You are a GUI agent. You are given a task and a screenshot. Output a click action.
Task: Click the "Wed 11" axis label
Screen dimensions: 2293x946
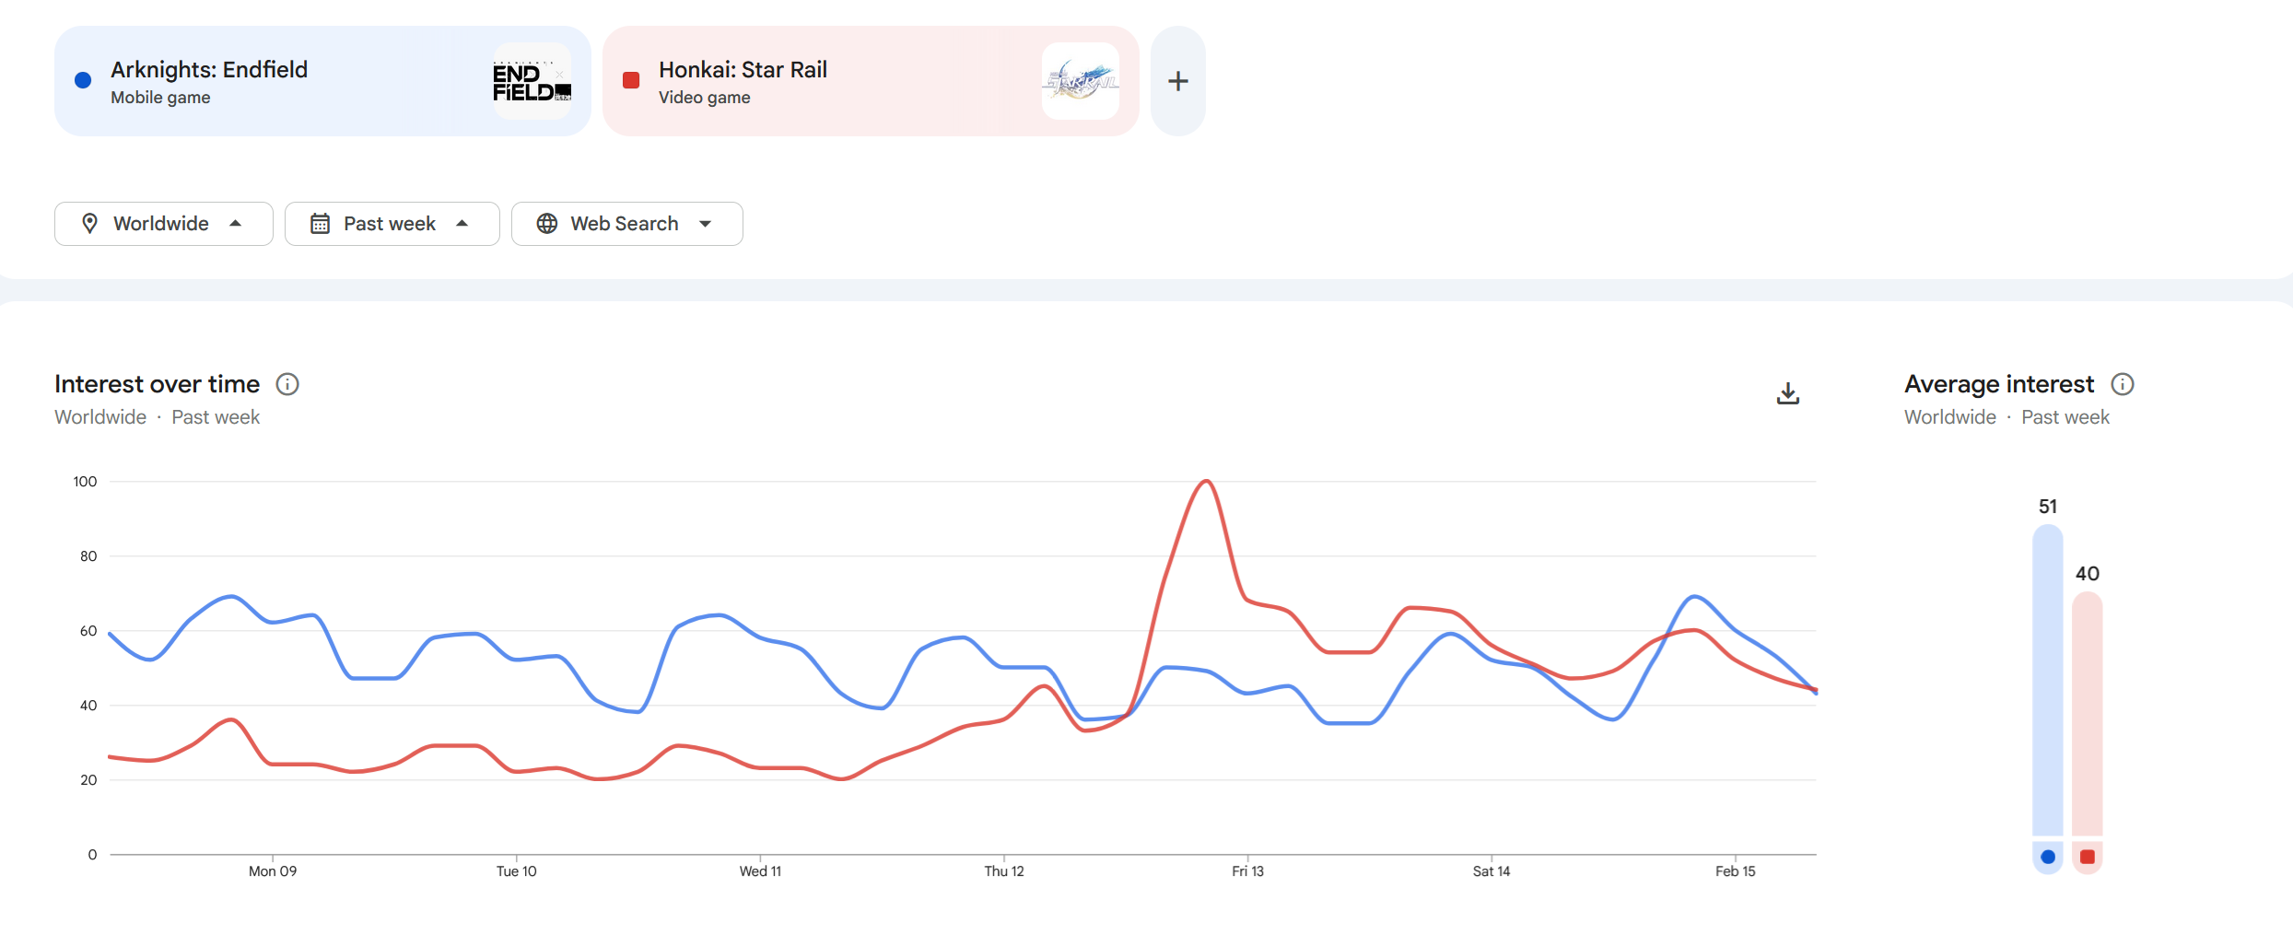(760, 871)
